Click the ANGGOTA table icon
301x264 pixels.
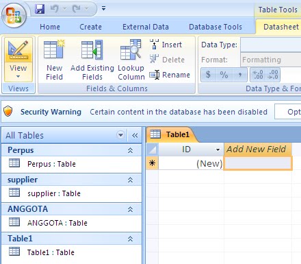click(x=14, y=221)
